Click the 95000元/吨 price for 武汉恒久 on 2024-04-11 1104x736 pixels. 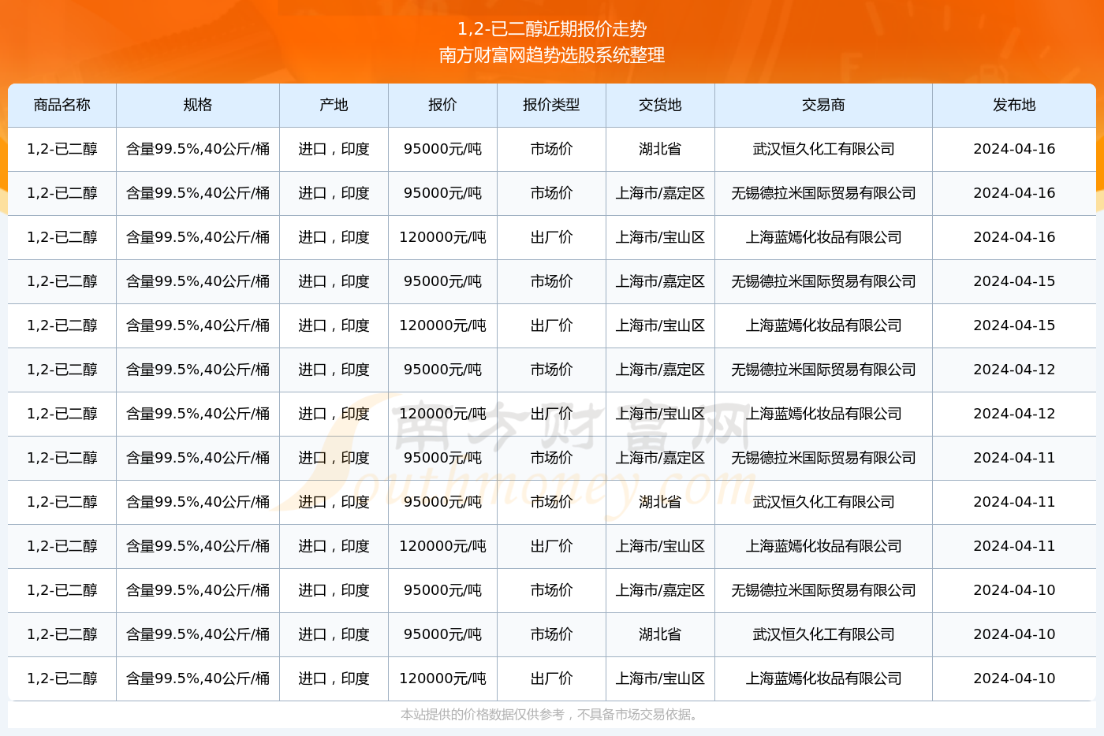[442, 502]
